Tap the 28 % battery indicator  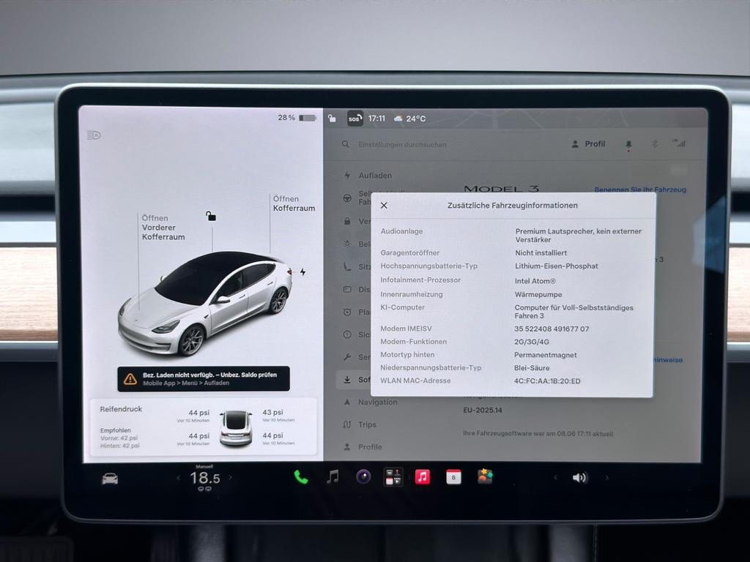(297, 118)
